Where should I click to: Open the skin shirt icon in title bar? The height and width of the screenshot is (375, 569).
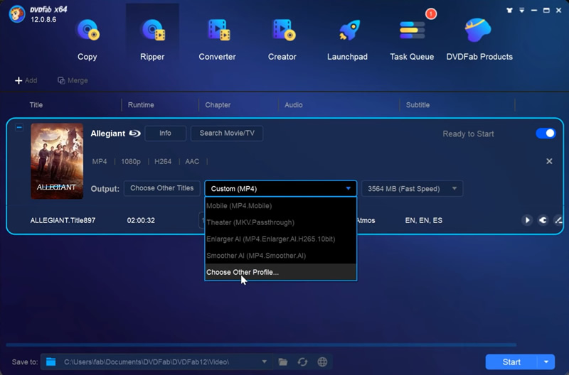[509, 11]
